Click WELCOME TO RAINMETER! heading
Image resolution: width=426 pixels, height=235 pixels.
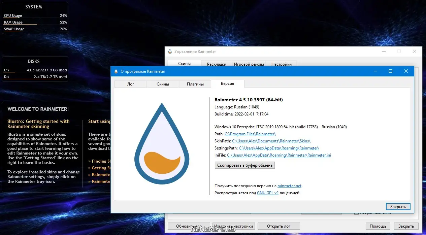coord(38,109)
